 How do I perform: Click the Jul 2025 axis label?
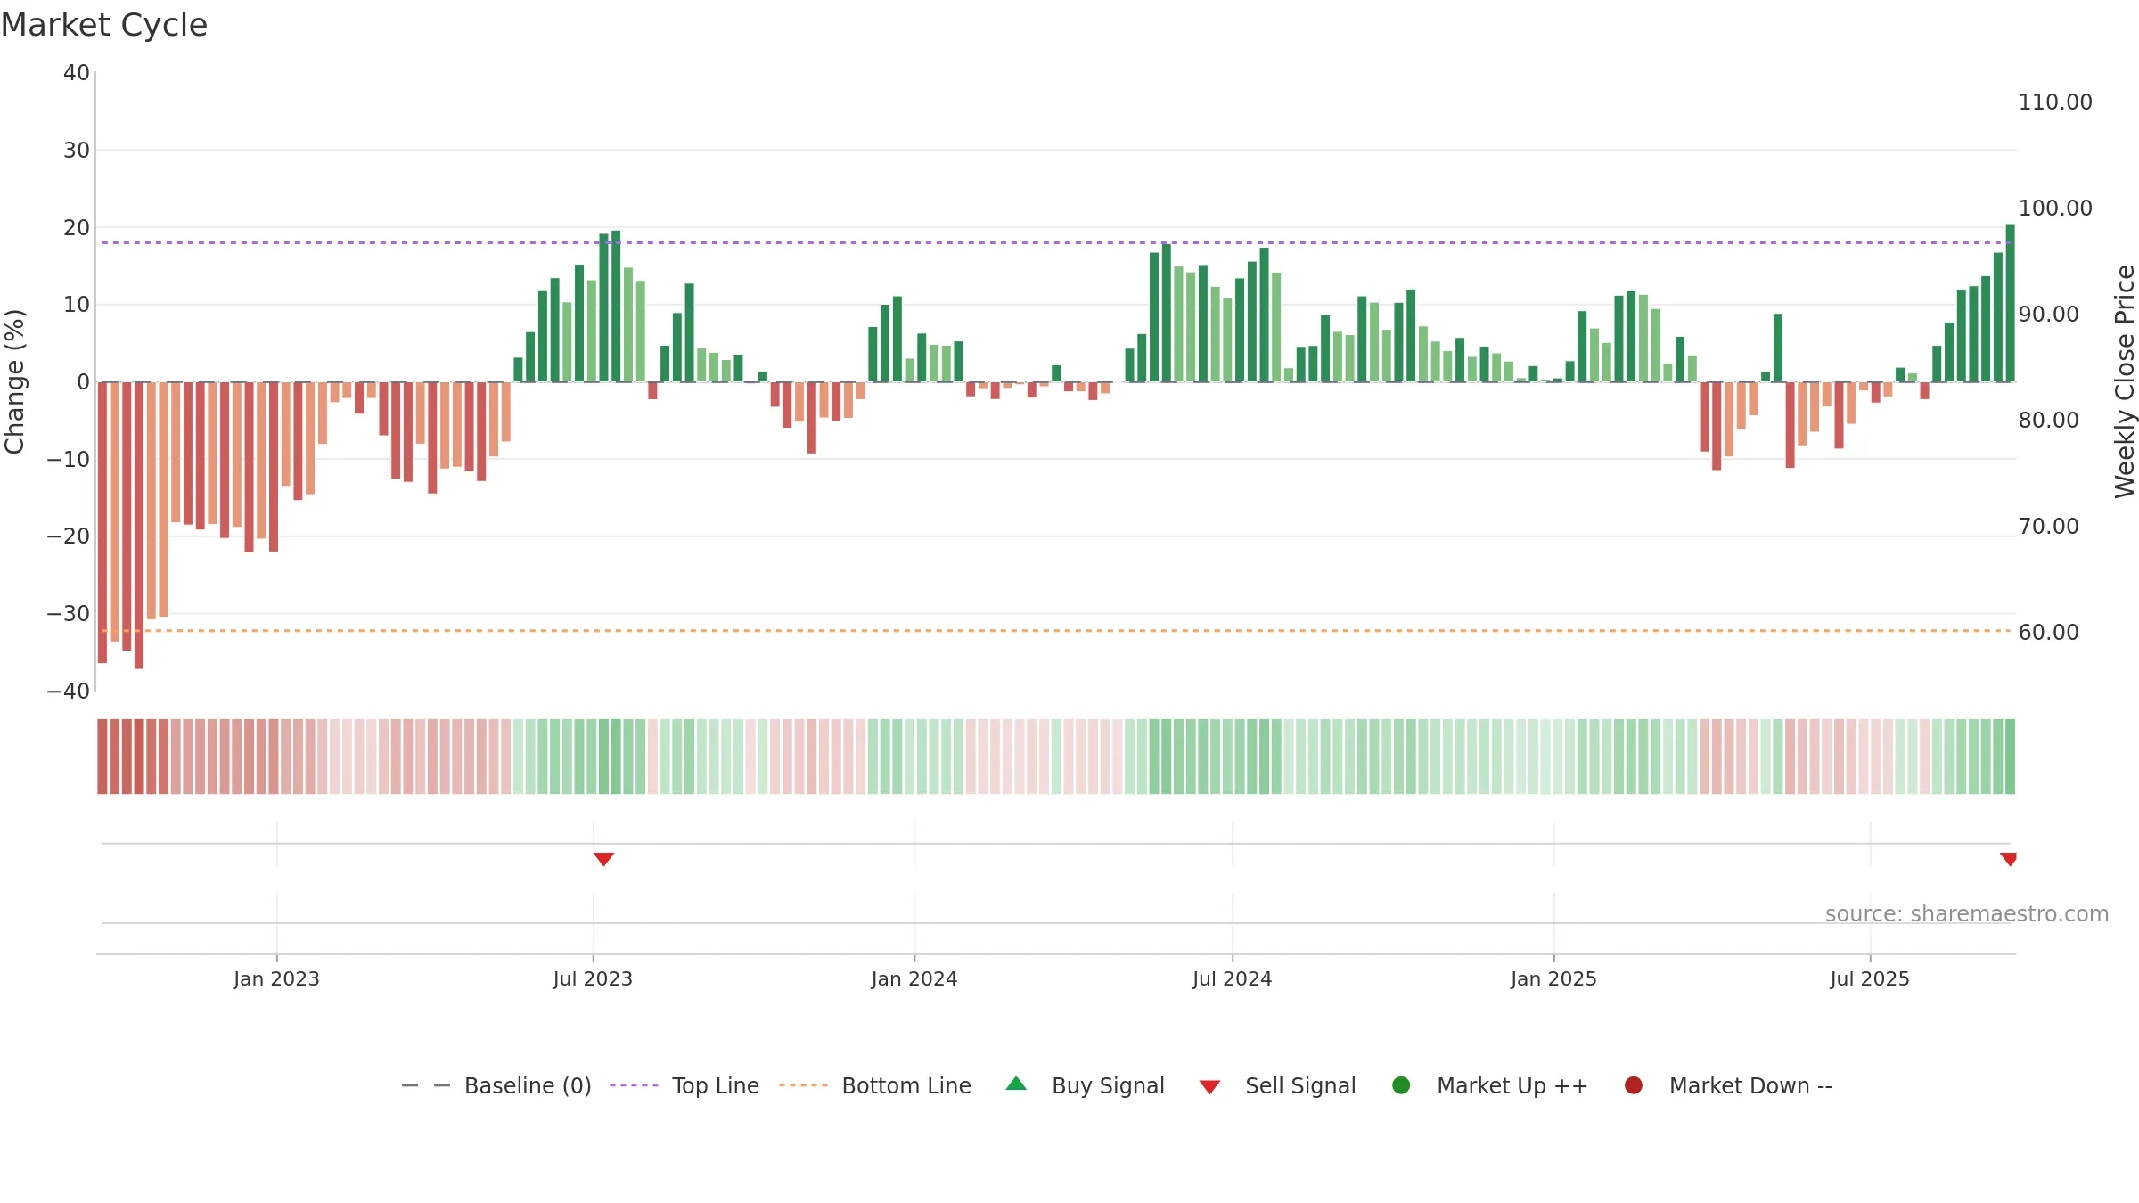(1870, 978)
